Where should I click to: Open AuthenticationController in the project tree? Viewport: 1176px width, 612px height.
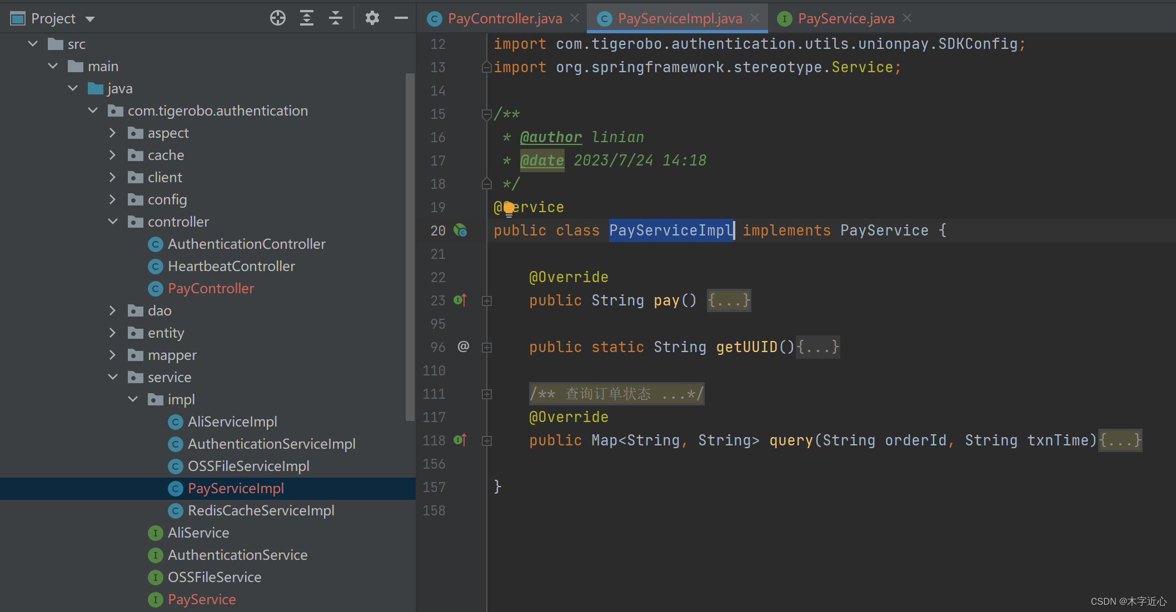tap(246, 244)
